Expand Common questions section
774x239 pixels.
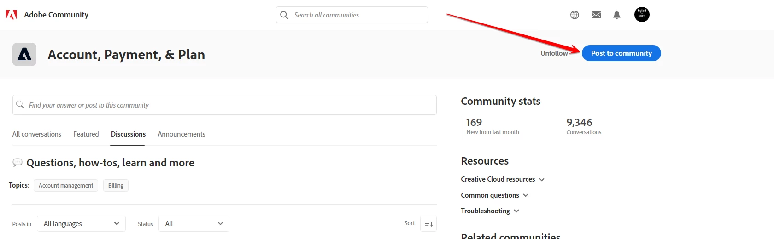[495, 195]
